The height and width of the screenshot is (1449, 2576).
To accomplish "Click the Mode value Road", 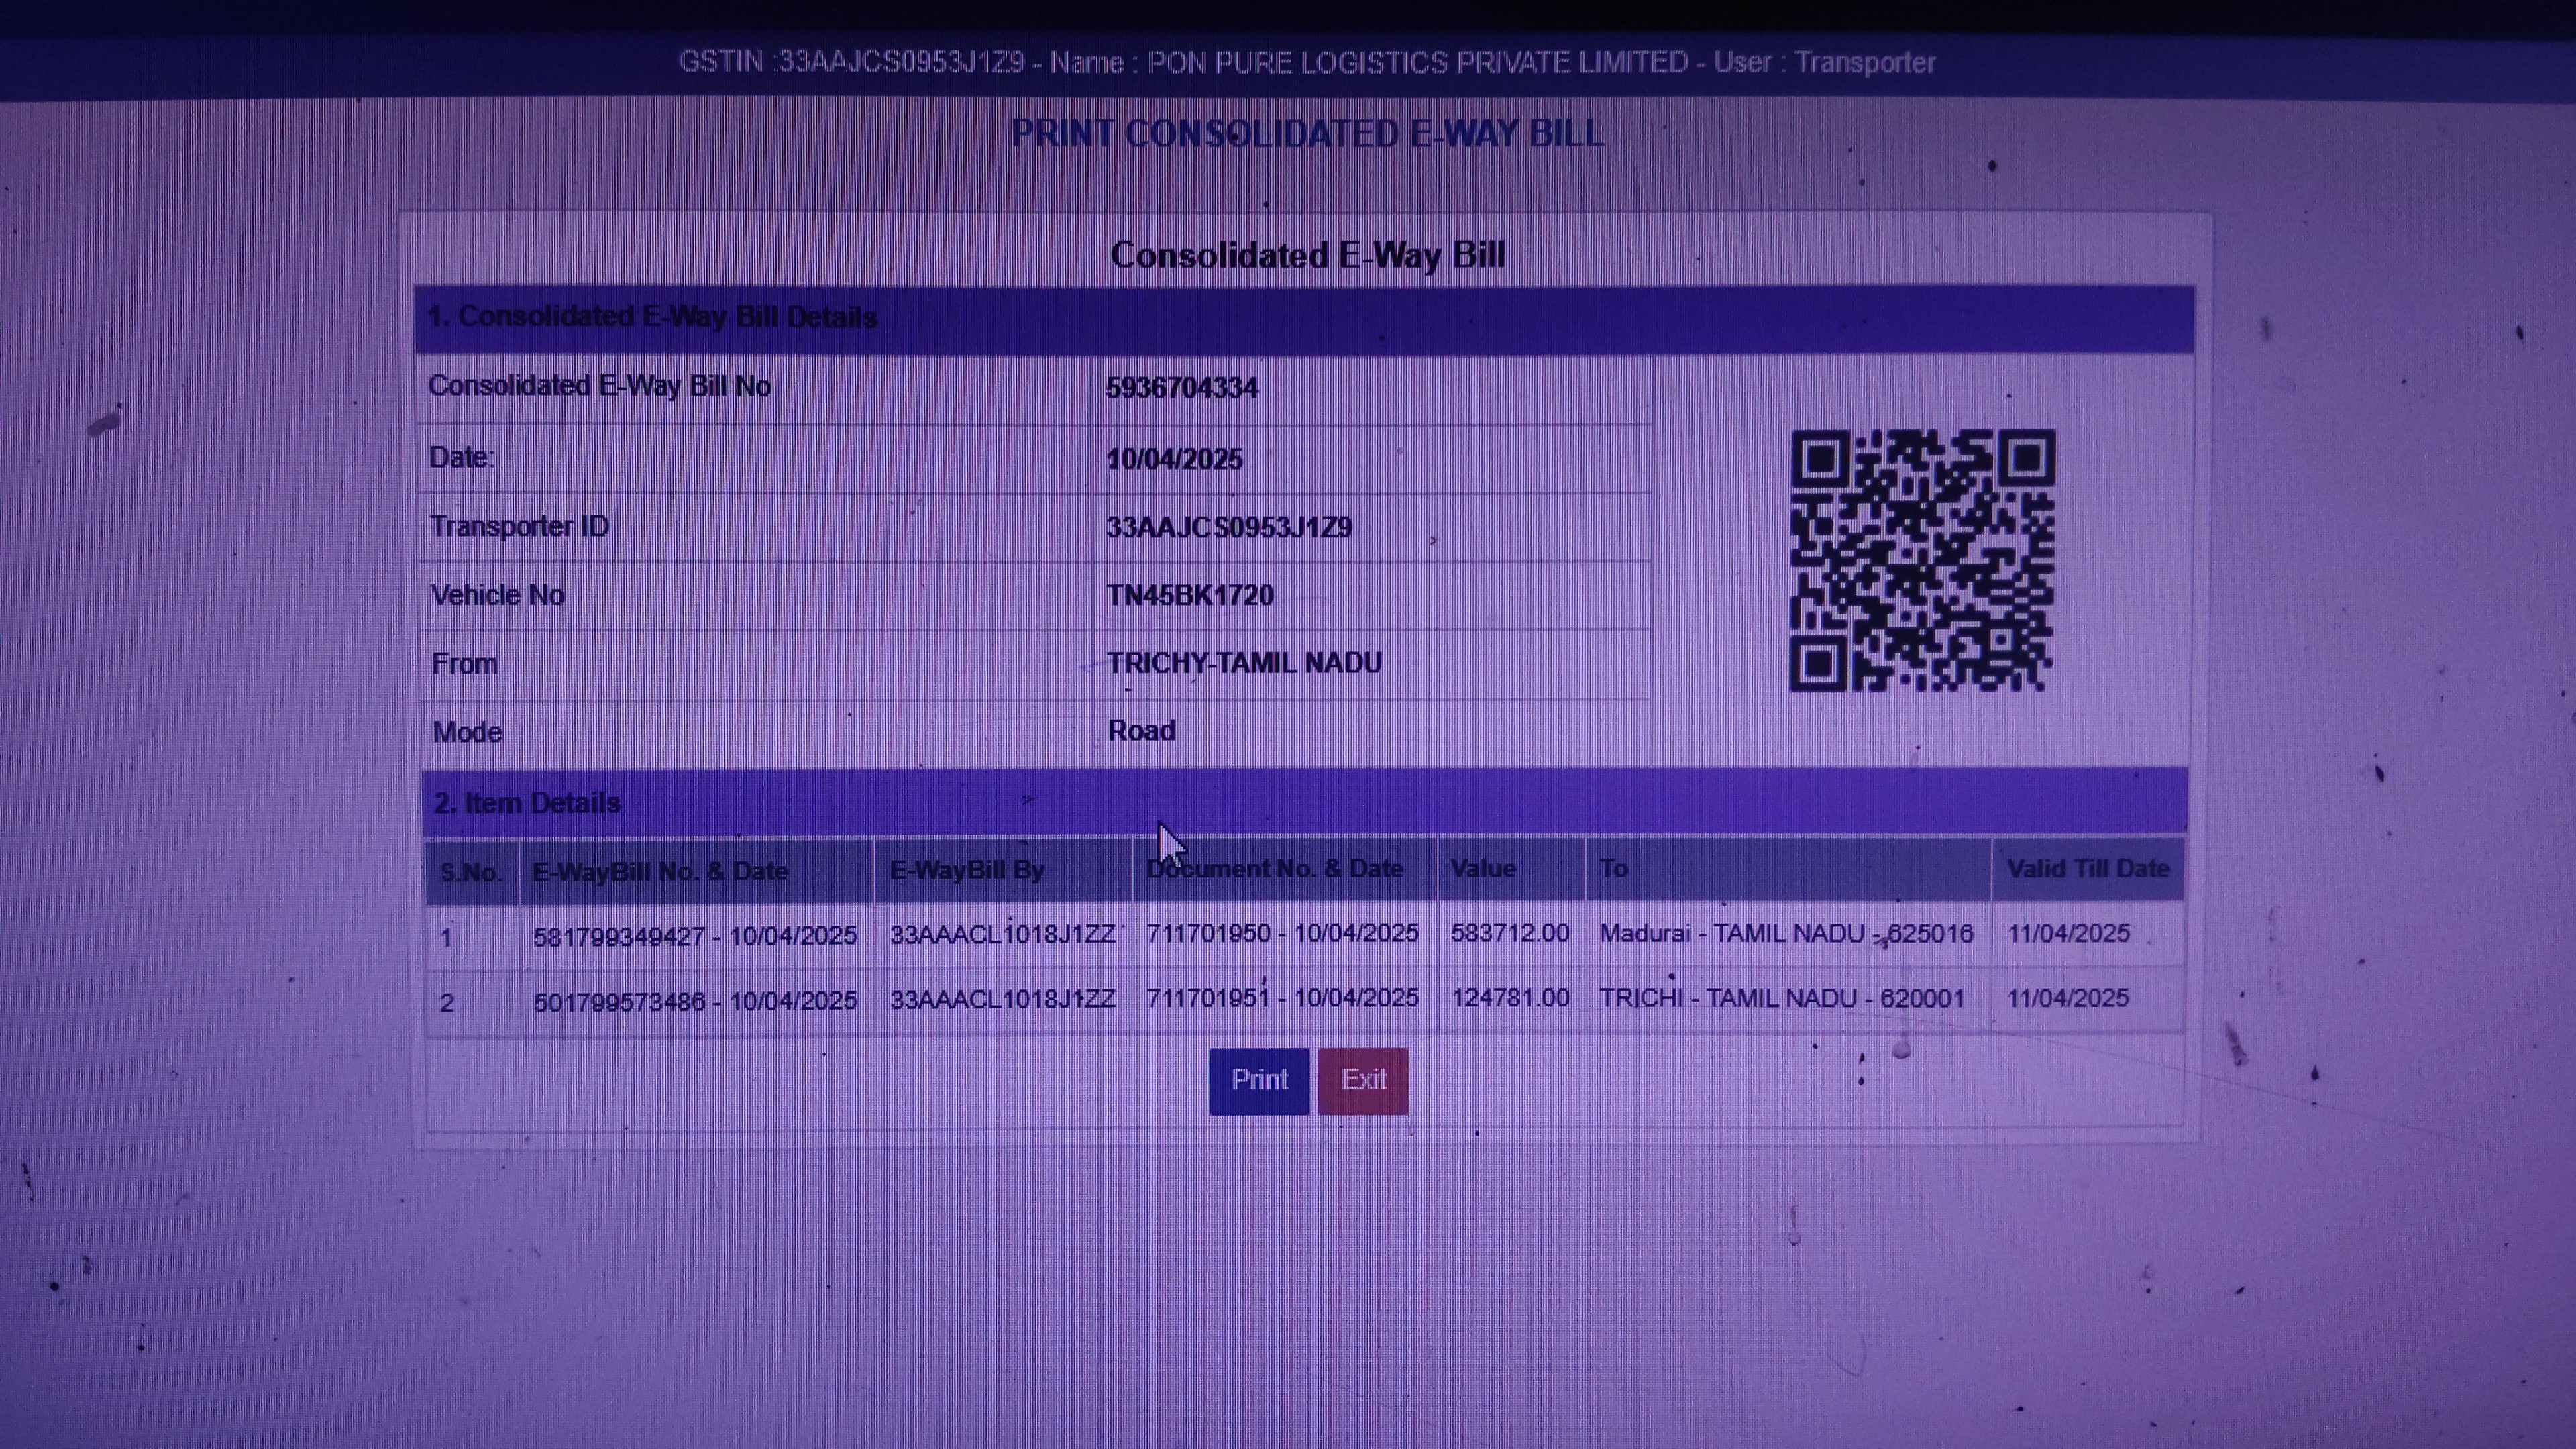I will [x=1141, y=731].
